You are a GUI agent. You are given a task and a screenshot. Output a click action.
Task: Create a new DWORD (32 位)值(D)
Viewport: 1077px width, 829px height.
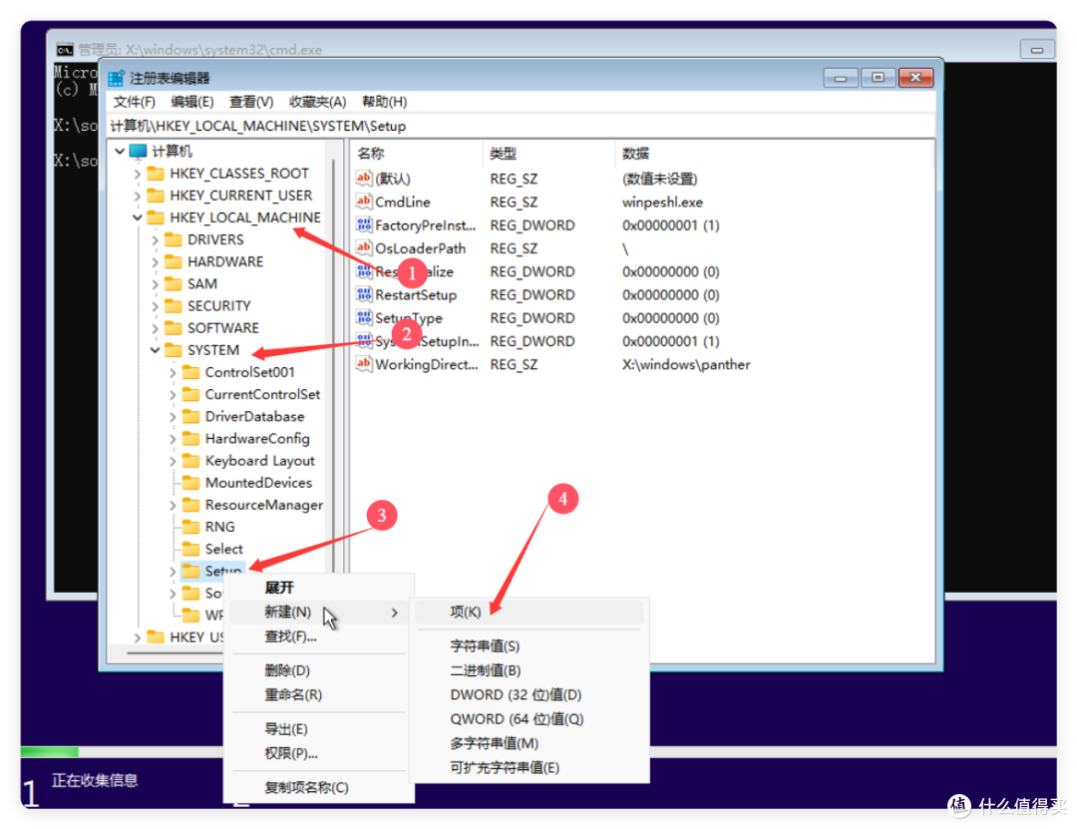point(529,694)
